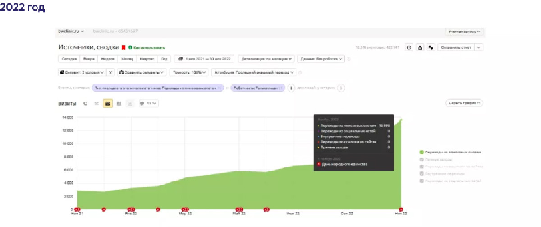Expand the arrow next to Сохранить отчет
541x227 pixels.
click(x=479, y=47)
